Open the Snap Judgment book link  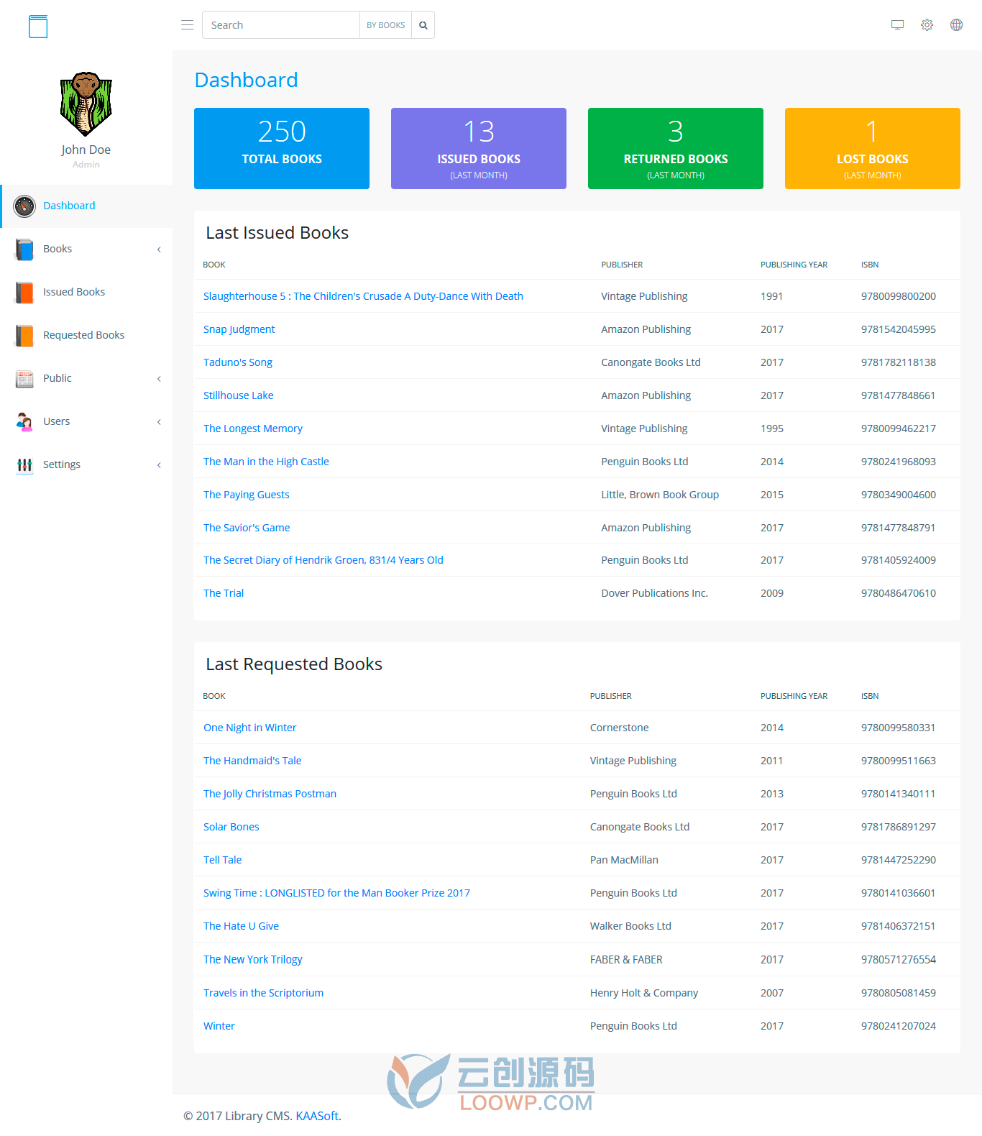(239, 329)
